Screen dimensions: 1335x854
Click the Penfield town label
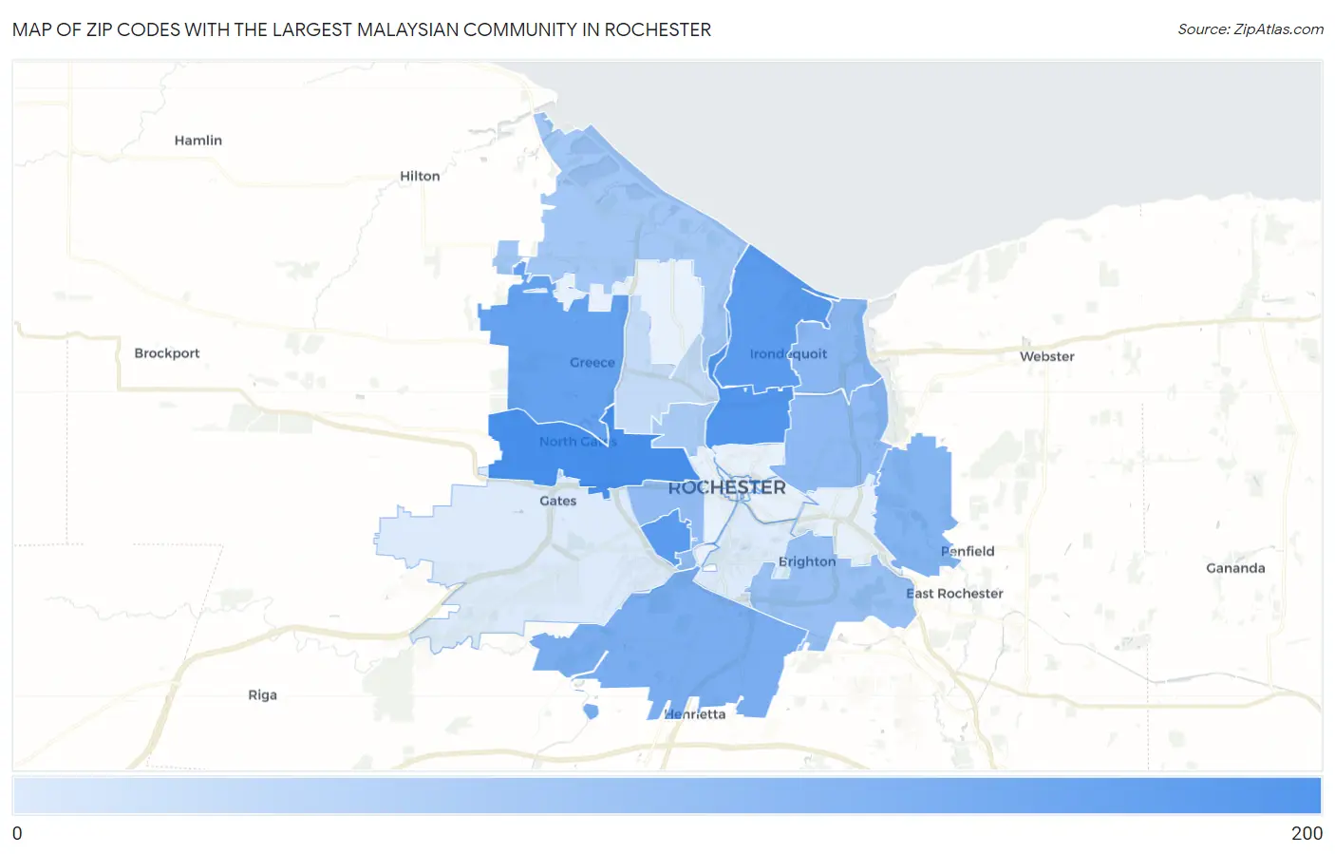[968, 551]
